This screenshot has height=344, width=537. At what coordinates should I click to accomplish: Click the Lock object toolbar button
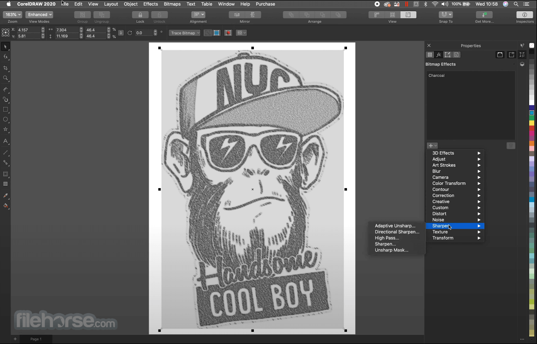click(140, 15)
